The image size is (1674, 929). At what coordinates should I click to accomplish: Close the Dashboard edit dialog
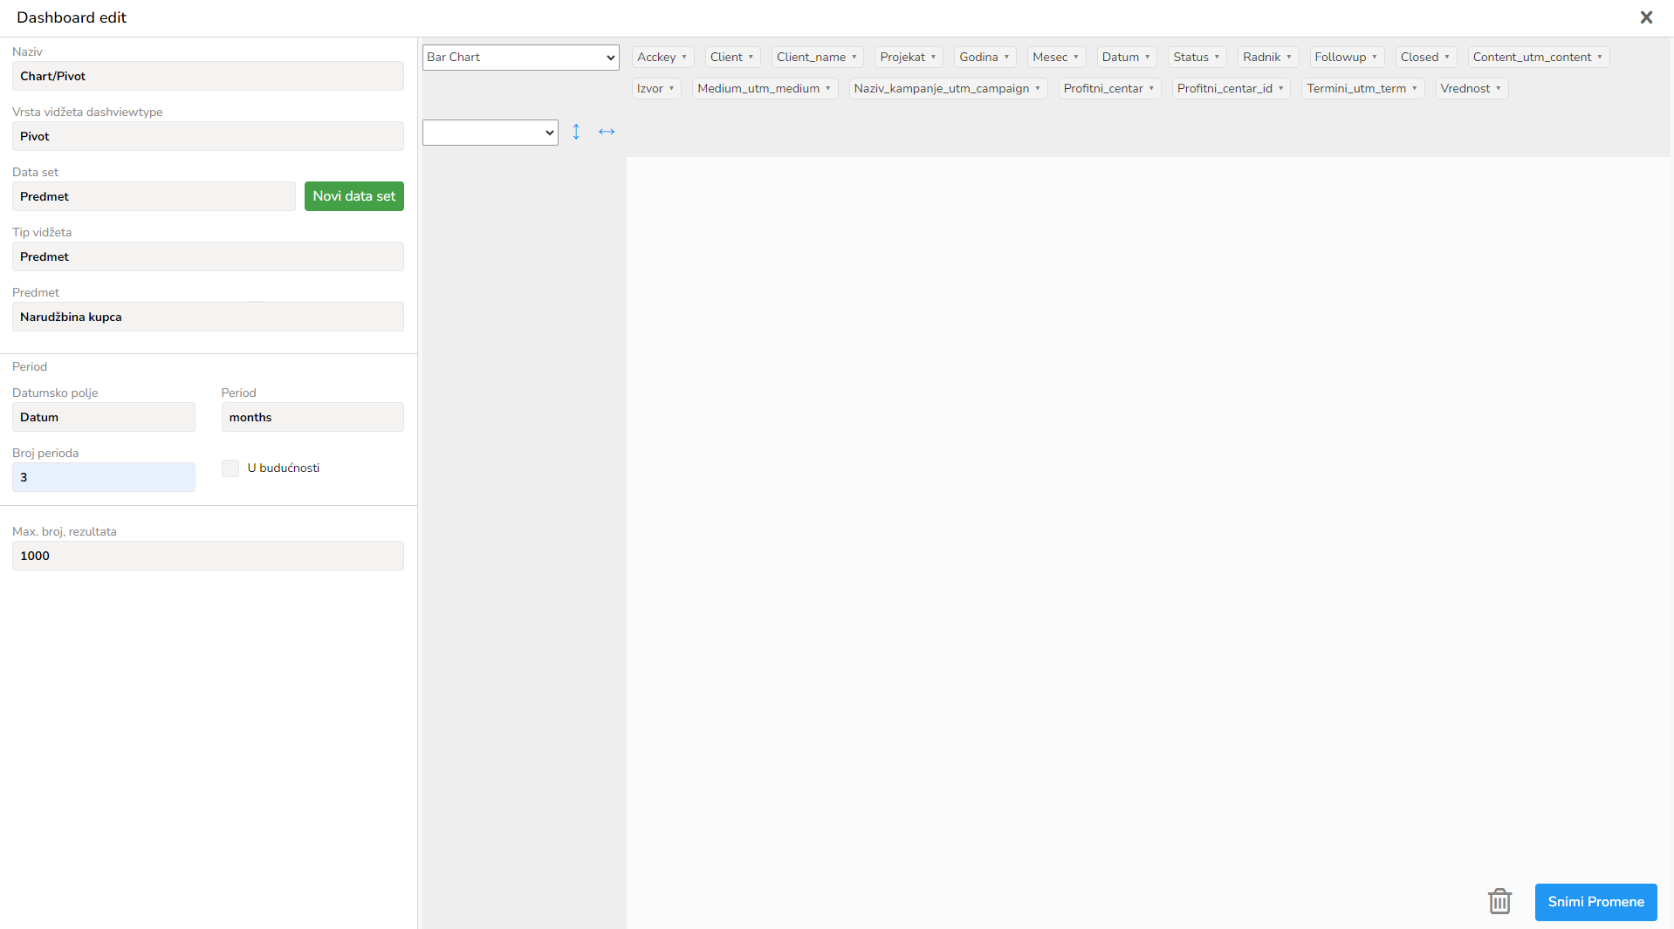[x=1646, y=17]
